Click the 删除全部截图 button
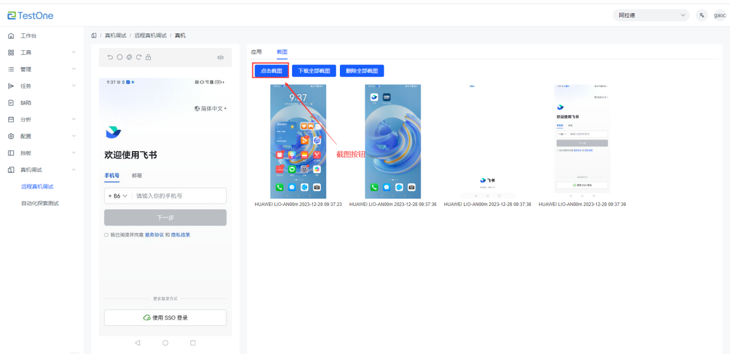Viewport: 730px width, 354px height. click(x=362, y=71)
